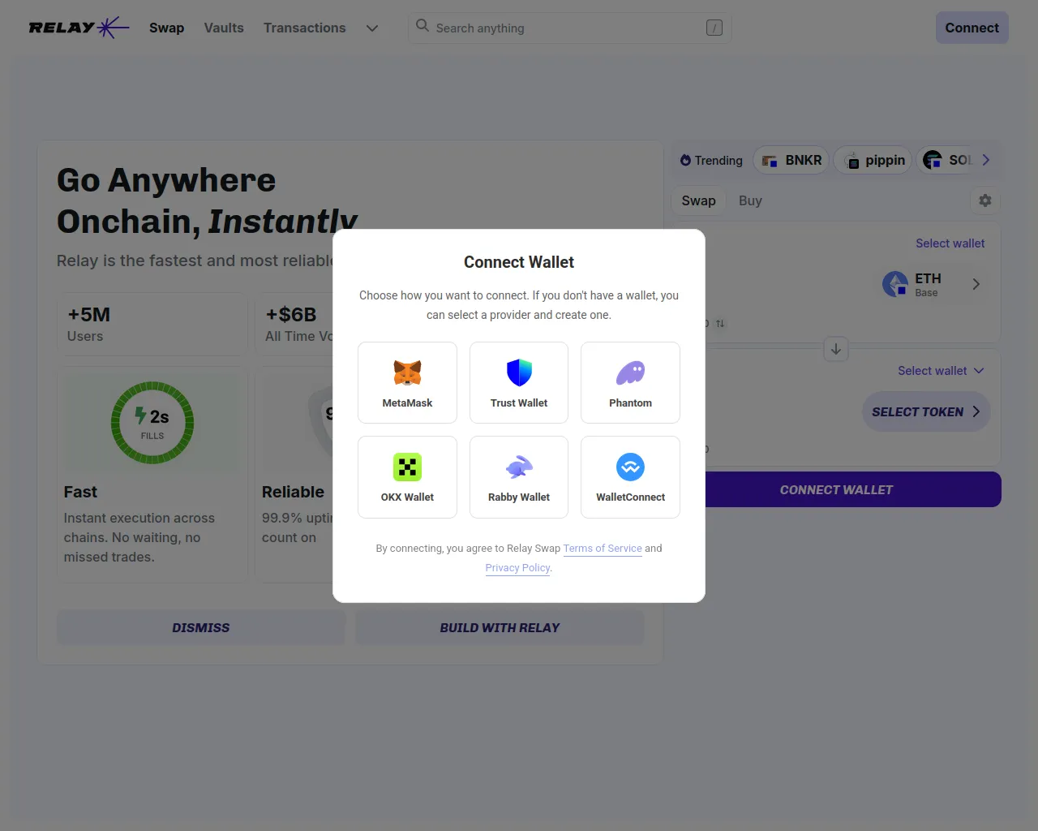Viewport: 1038px width, 831px height.
Task: Click the Connect button in header
Action: click(x=972, y=28)
